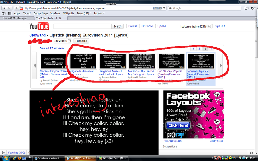
Task: Click the Show Desktop quick launch icon
Action: point(24,158)
